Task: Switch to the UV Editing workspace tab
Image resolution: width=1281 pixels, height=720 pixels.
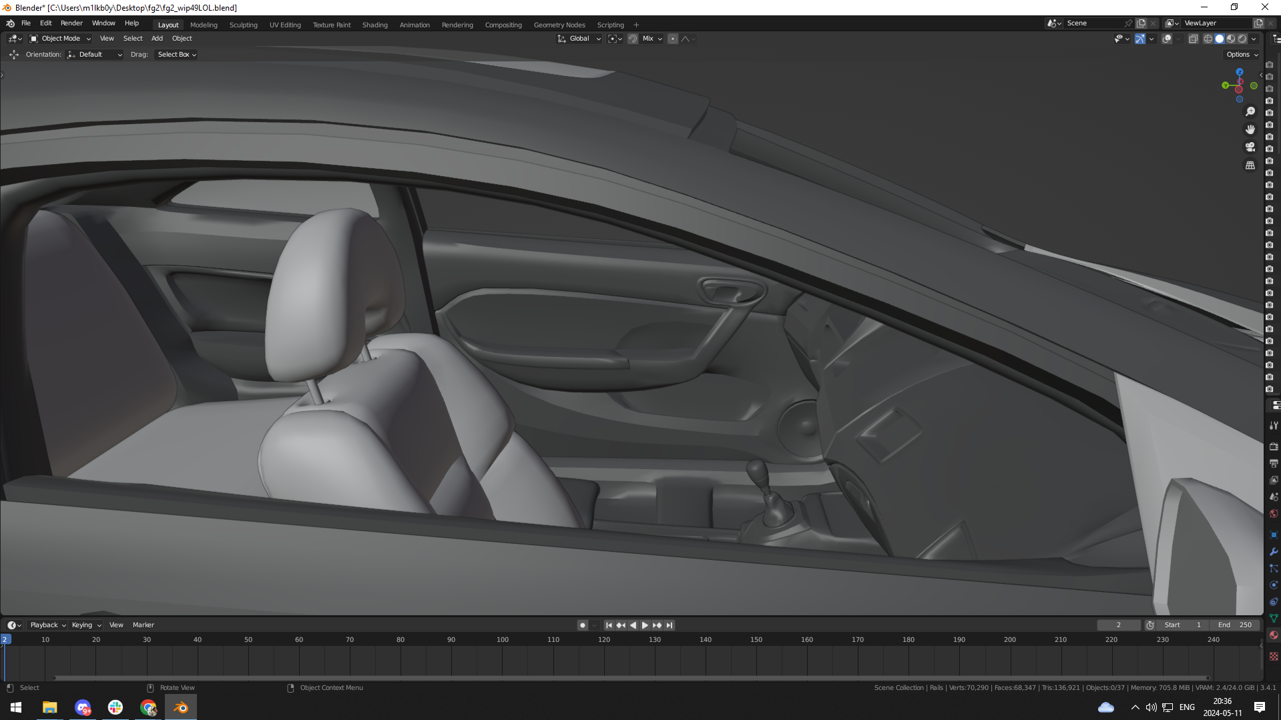Action: [x=285, y=25]
